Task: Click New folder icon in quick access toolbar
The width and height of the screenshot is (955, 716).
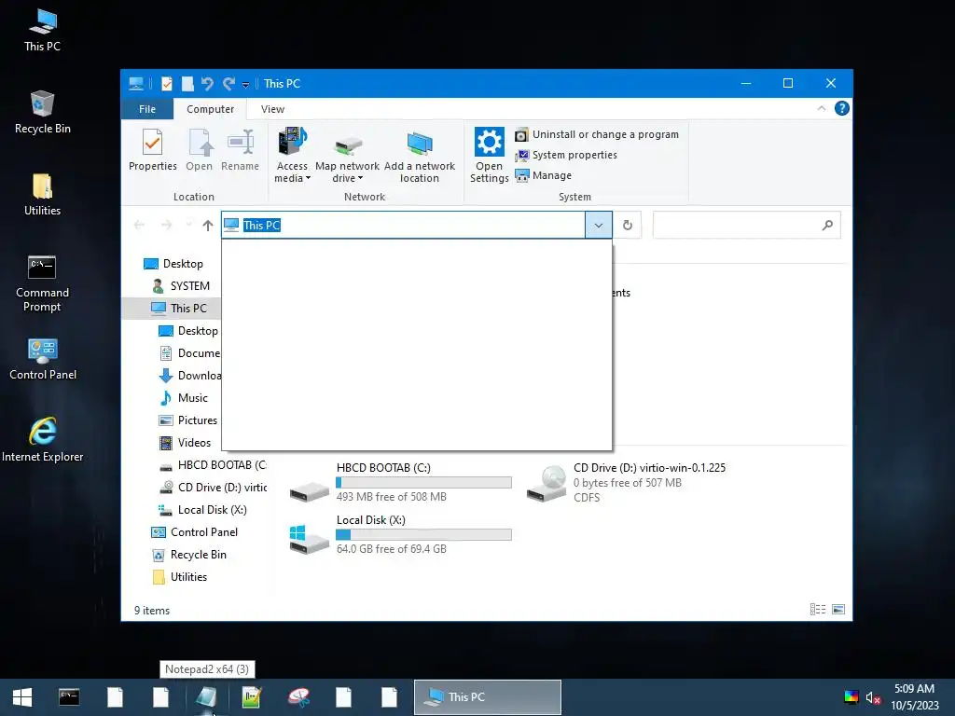Action: [x=187, y=83]
